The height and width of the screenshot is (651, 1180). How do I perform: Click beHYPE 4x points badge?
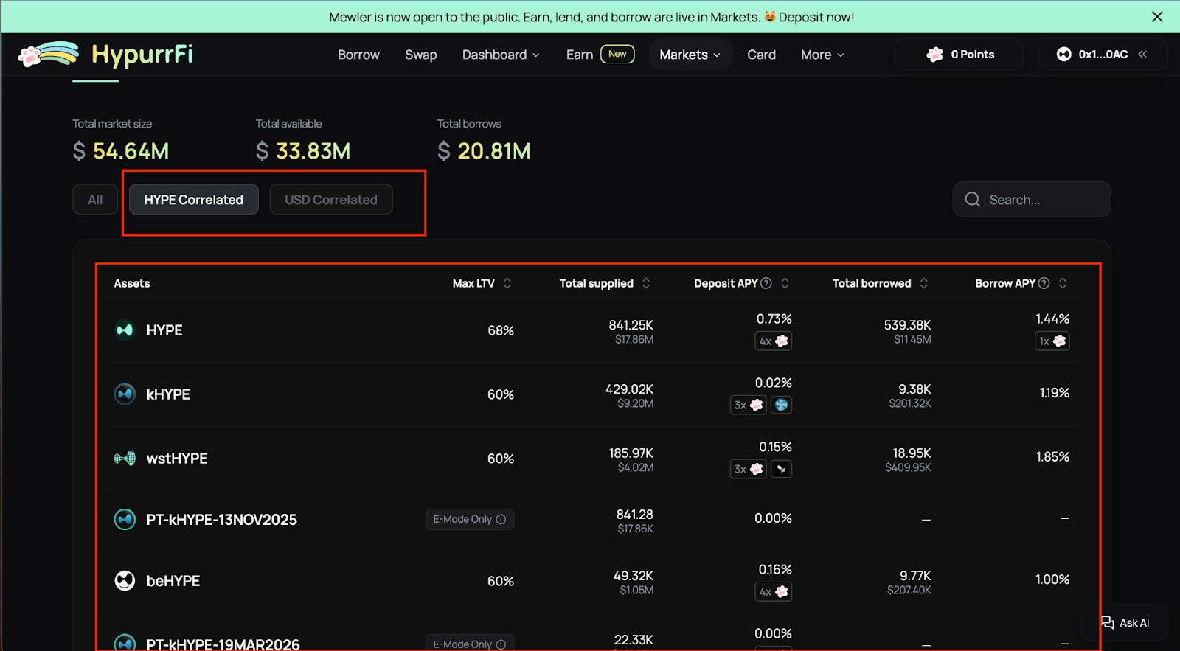(x=774, y=591)
